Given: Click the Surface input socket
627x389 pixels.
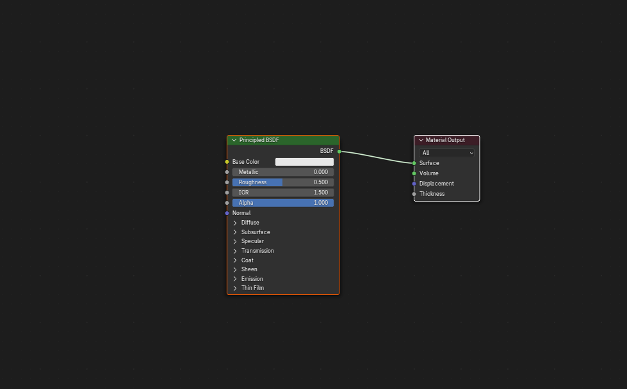Looking at the screenshot, I should [414, 163].
